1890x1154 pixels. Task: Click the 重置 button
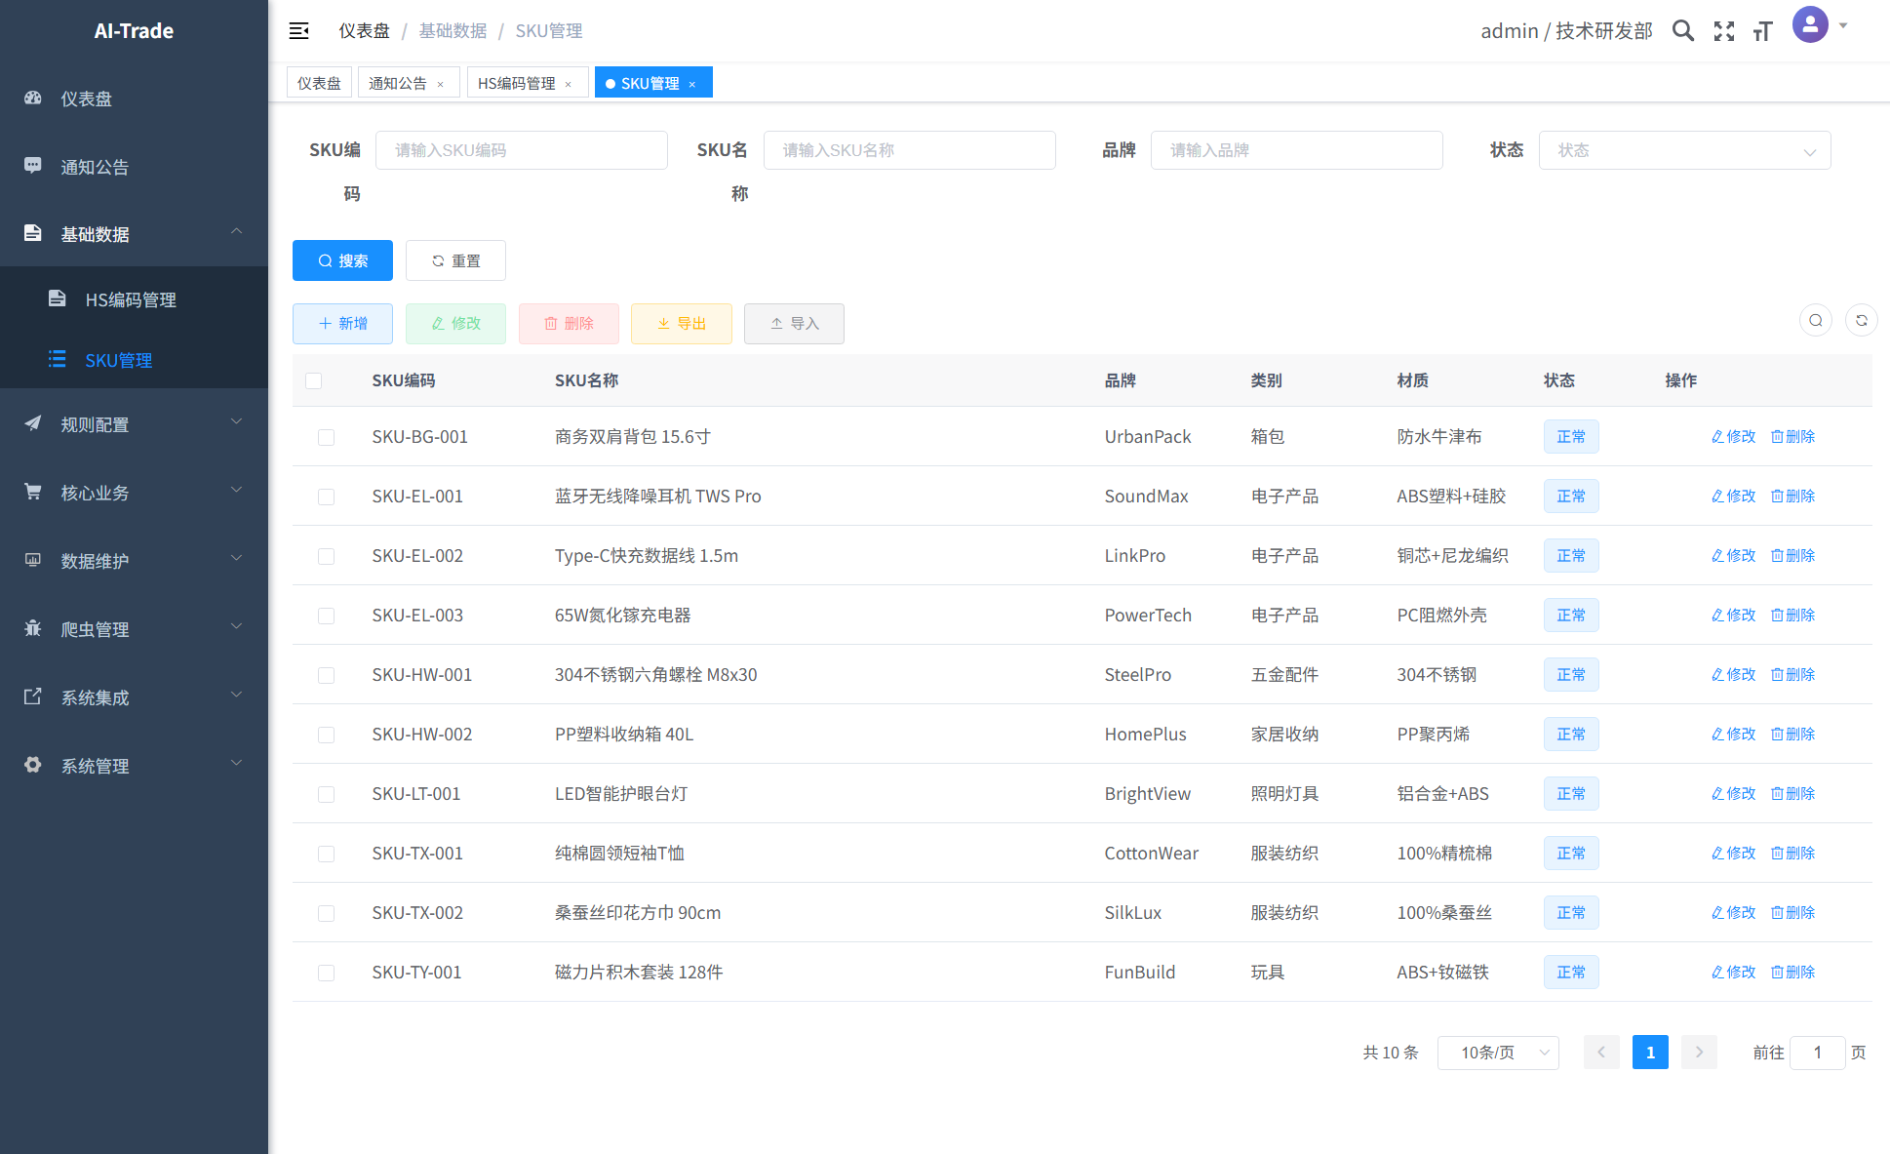(455, 260)
